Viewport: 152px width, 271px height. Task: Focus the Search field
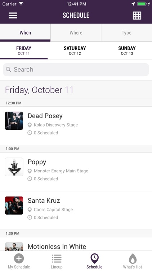pos(76,69)
